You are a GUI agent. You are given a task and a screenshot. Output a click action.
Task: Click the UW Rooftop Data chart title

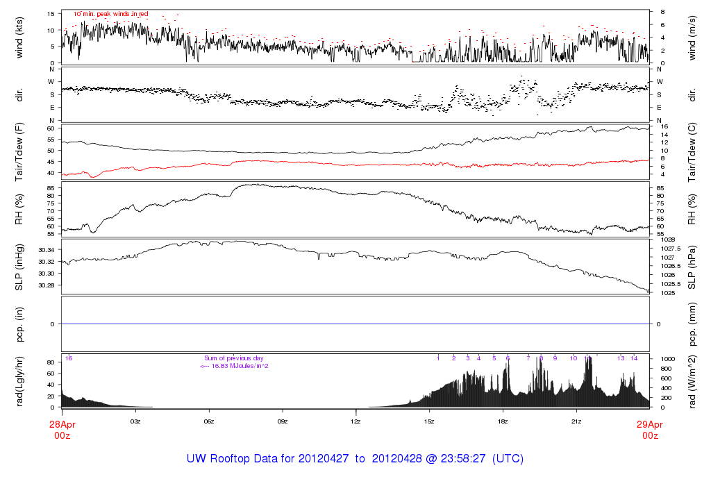tap(355, 459)
